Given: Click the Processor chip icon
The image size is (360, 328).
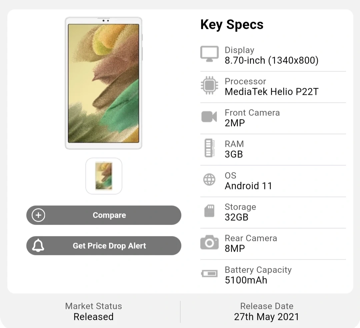Looking at the screenshot, I should tap(209, 86).
